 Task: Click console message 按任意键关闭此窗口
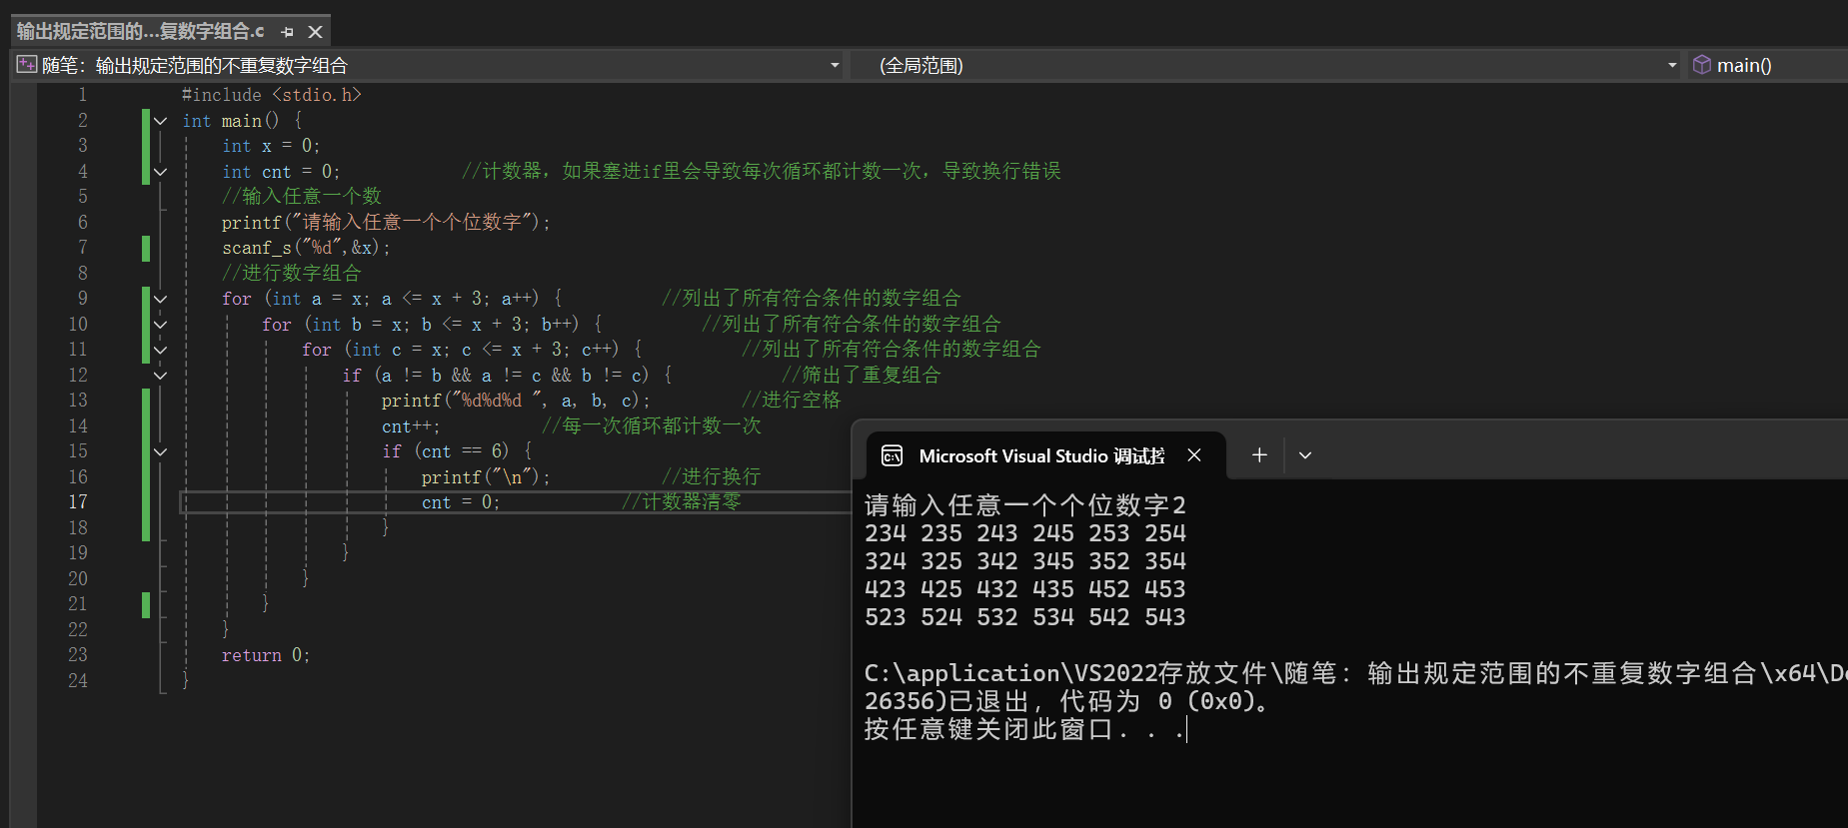[x=1023, y=729]
